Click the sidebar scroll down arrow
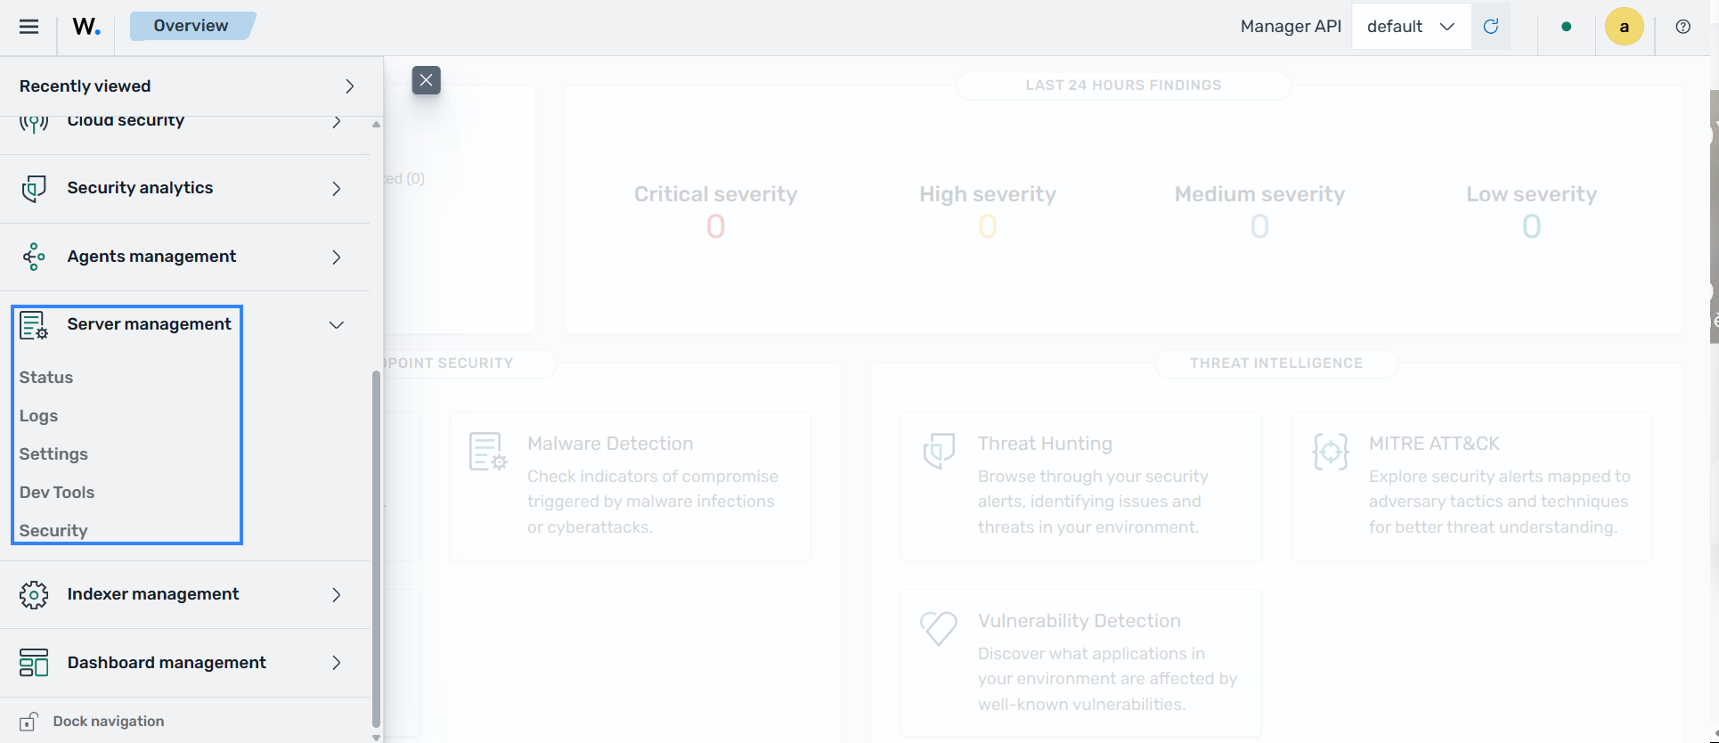This screenshot has height=743, width=1719. 376,737
